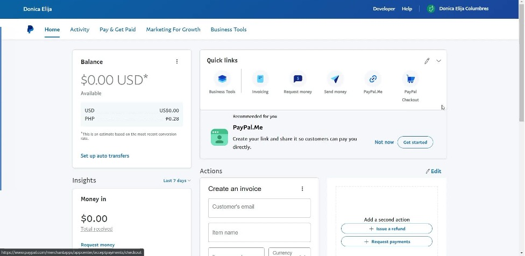Open the Balance card three-dot menu
The height and width of the screenshot is (256, 525).
pyautogui.click(x=177, y=61)
